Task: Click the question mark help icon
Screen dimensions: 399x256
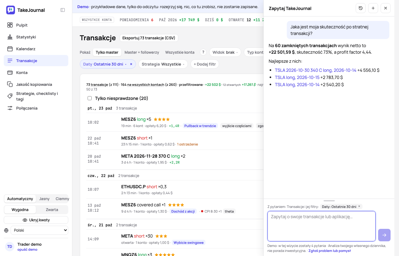Action: tap(203, 52)
